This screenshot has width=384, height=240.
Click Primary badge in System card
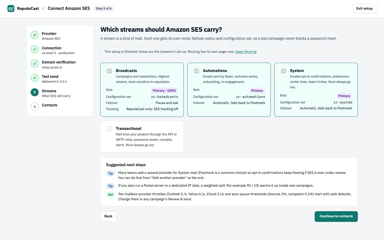pos(344,96)
